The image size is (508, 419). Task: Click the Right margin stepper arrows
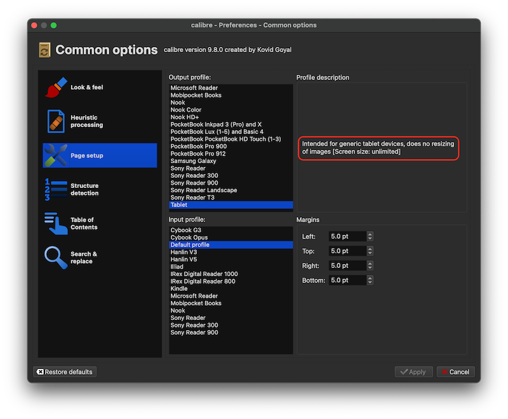(370, 265)
